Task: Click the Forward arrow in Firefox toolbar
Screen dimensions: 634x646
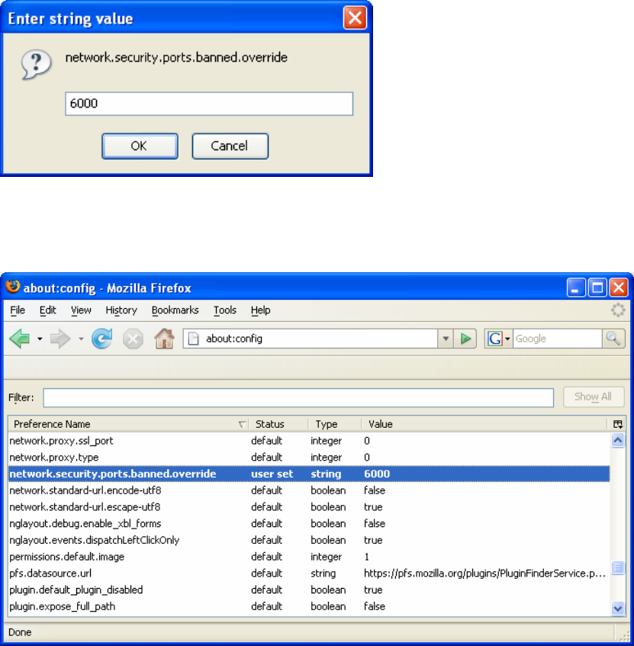Action: pyautogui.click(x=60, y=339)
